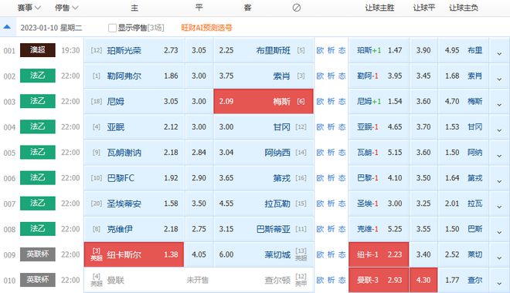Open 欧 odds link for row 009

click(320, 254)
